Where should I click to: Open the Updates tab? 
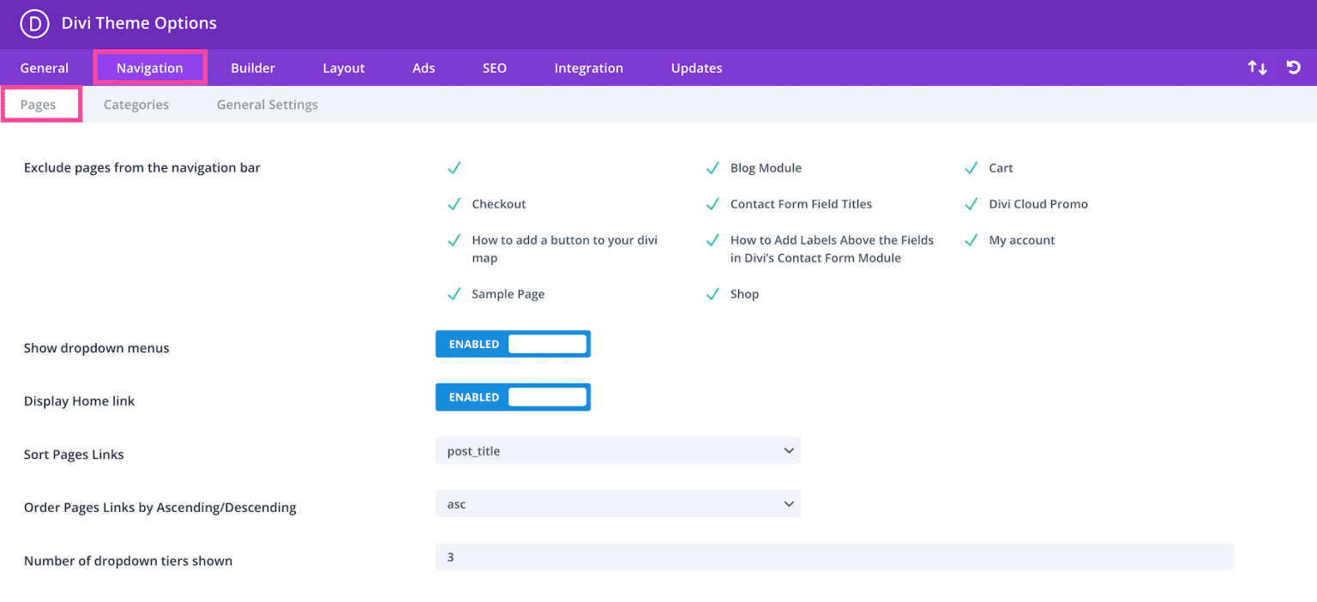click(x=695, y=67)
